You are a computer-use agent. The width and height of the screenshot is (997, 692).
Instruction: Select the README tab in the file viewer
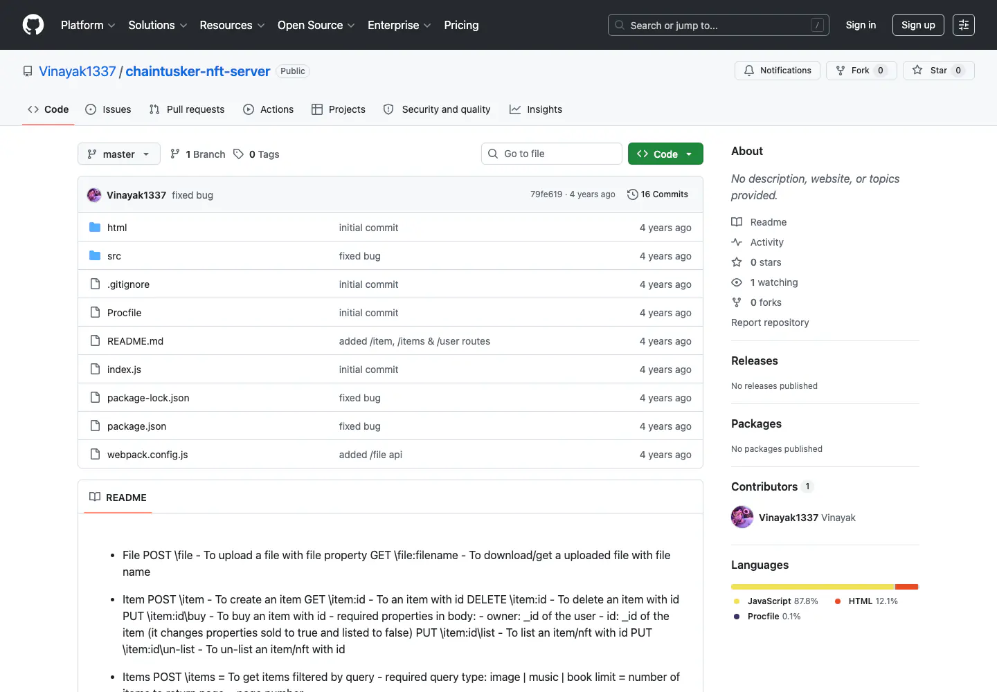pos(118,497)
